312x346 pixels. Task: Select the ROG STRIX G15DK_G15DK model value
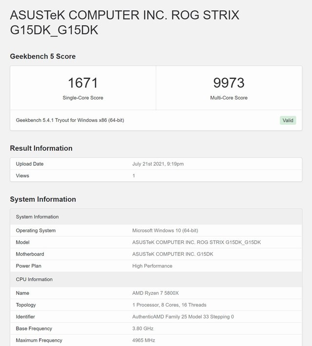(x=196, y=242)
